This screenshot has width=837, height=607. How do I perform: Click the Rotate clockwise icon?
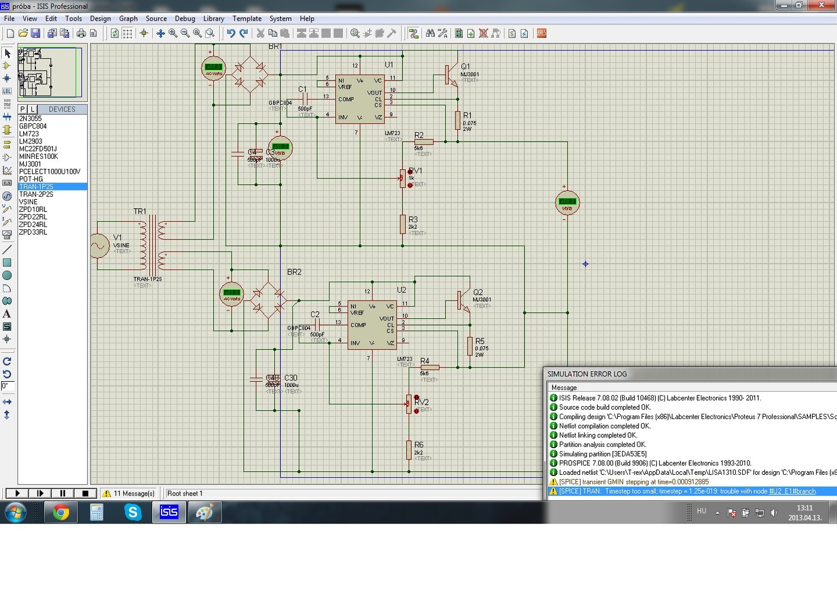(7, 361)
